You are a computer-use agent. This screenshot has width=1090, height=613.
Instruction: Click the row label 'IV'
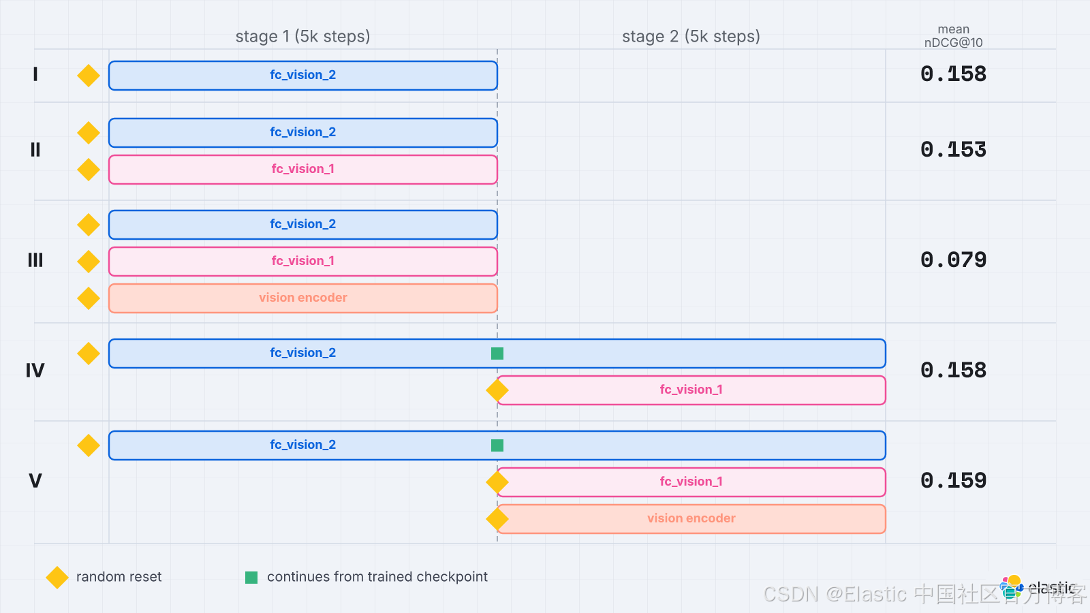pos(35,370)
